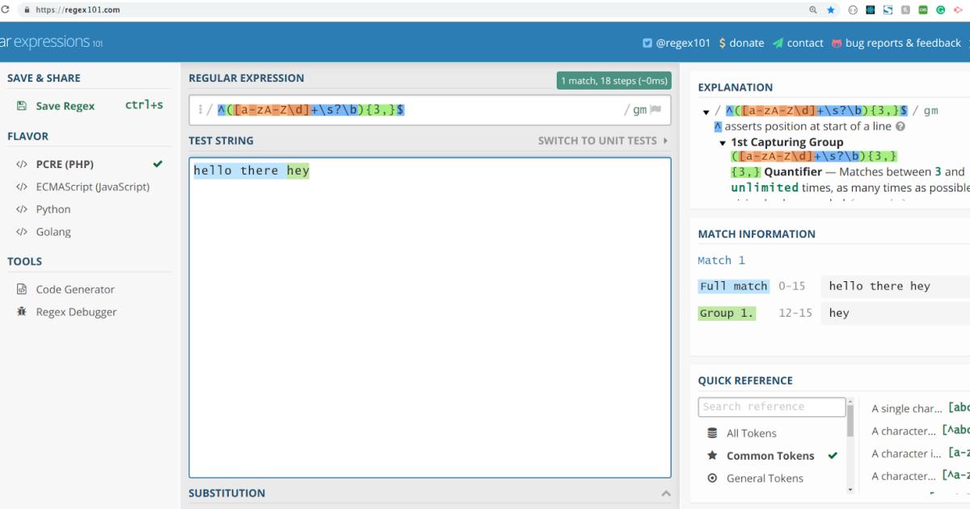Click the delimiter dots handle before the regex
This screenshot has height=509, width=970.
click(x=200, y=110)
